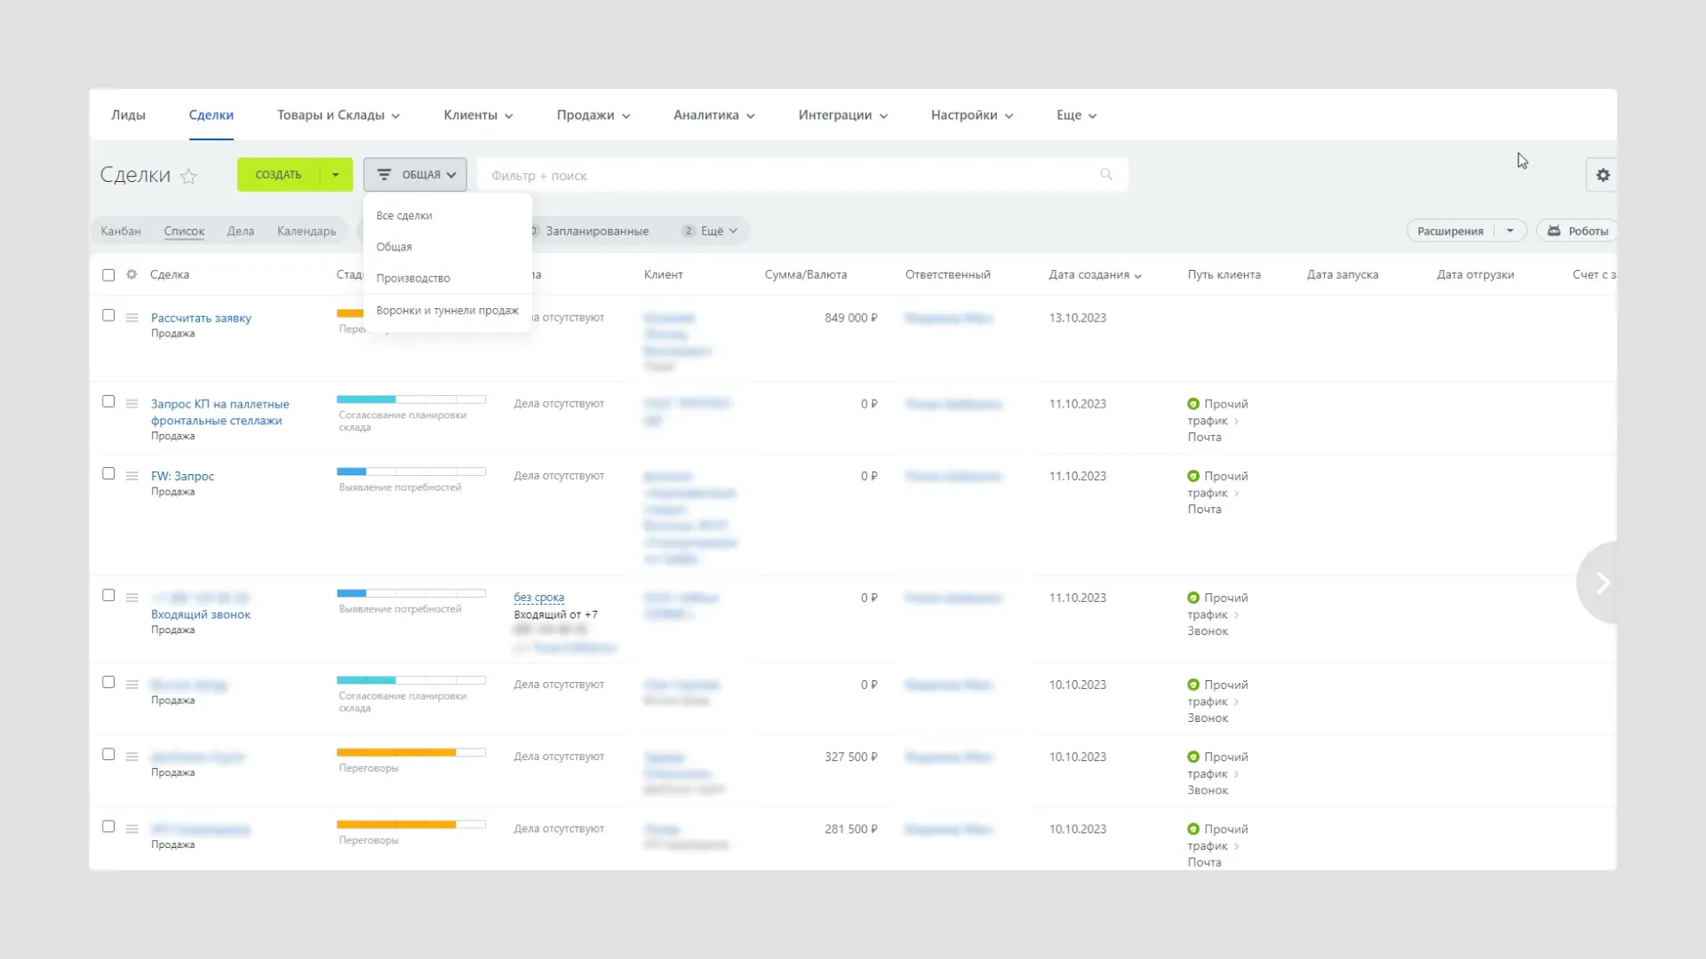Screen dimensions: 1706x959
Task: Switch to the Канбан view tab
Action: pos(121,231)
